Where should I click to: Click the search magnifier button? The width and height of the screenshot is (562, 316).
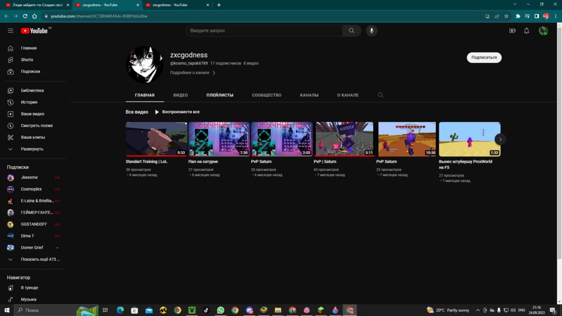(352, 31)
